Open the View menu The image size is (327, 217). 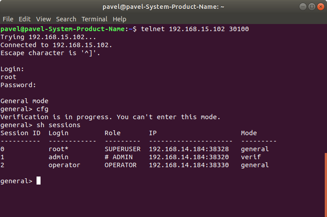(43, 19)
